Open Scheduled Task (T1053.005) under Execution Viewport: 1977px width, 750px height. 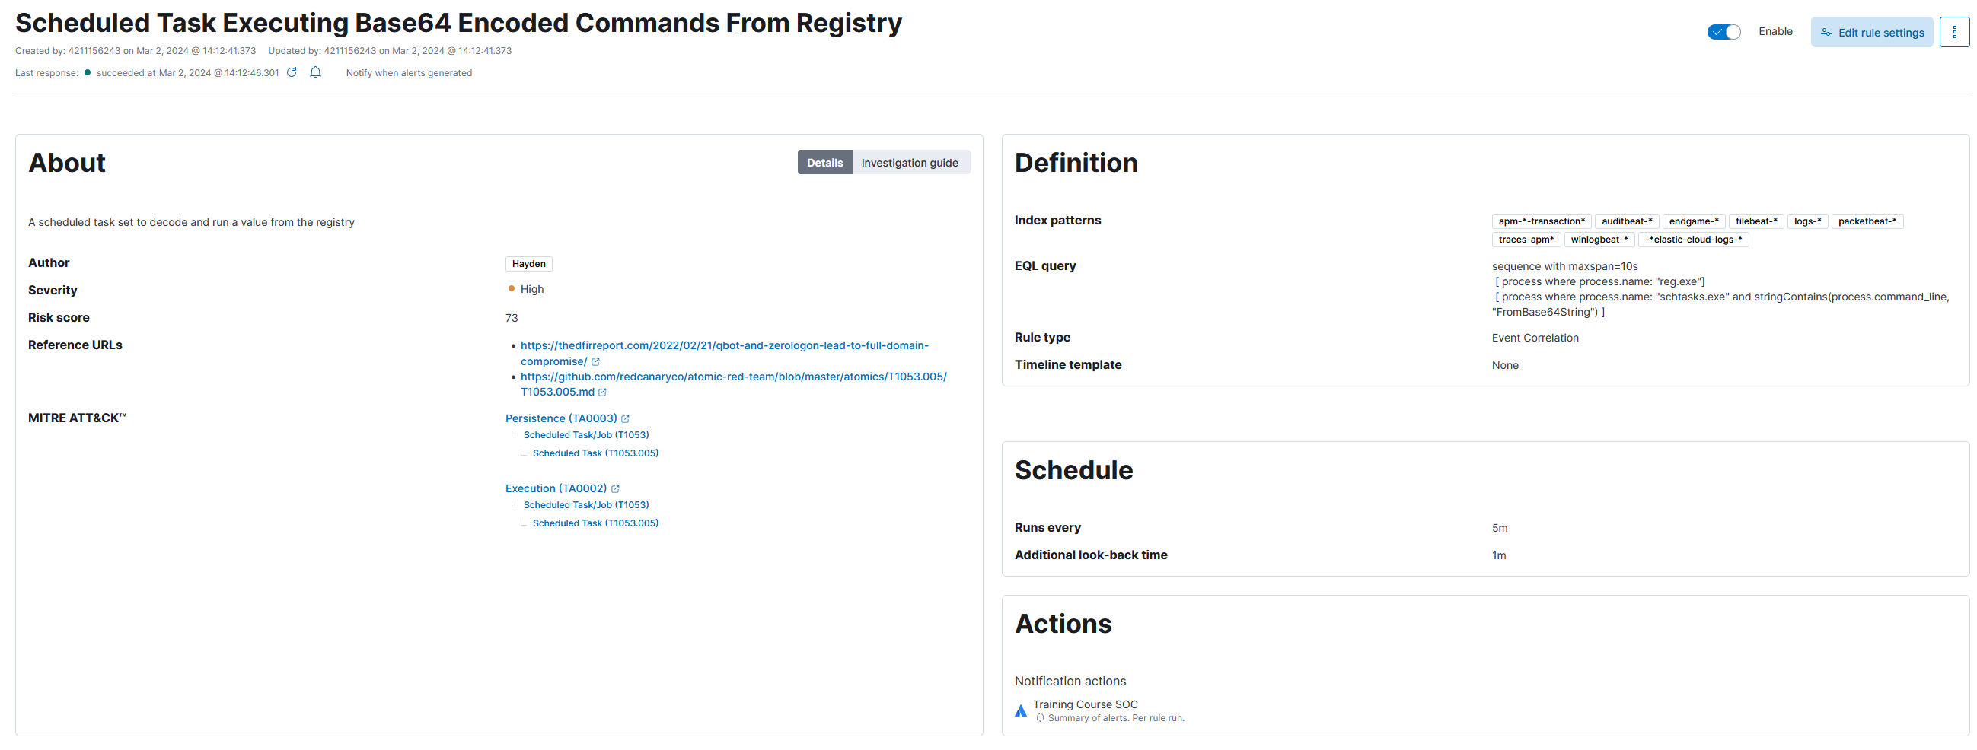(595, 523)
